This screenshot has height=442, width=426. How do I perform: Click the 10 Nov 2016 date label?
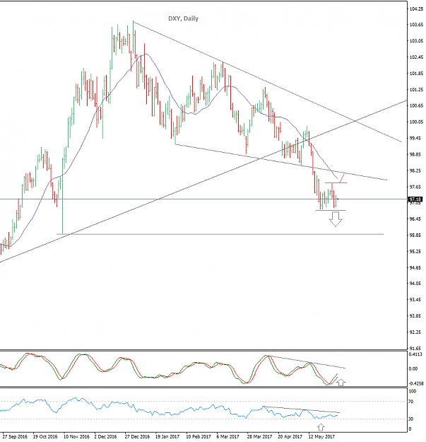pyautogui.click(x=76, y=436)
